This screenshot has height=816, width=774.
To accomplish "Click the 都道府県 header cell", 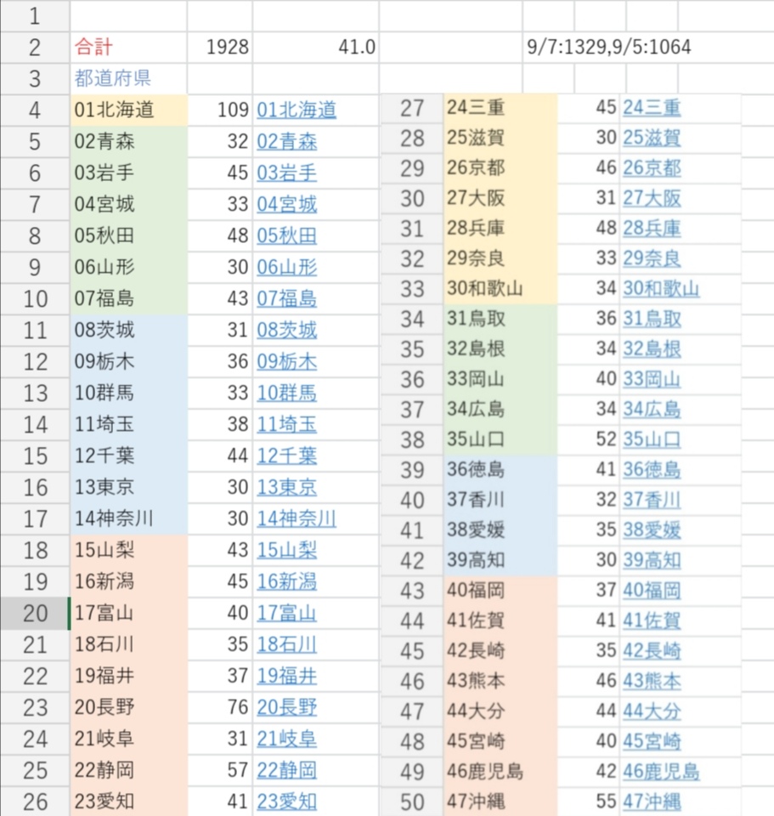I will (127, 79).
